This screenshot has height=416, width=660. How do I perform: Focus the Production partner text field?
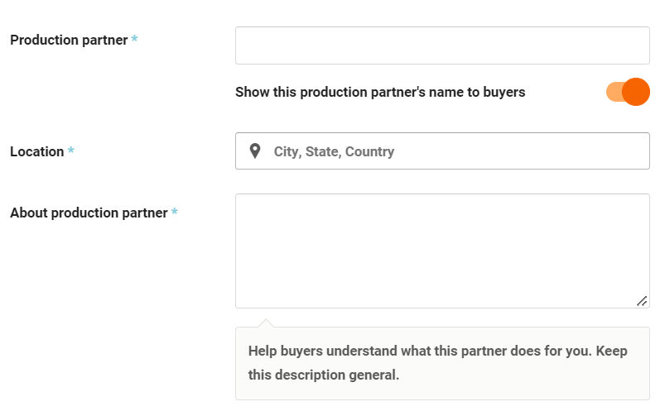(x=442, y=45)
